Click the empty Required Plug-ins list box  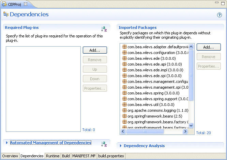(43, 89)
